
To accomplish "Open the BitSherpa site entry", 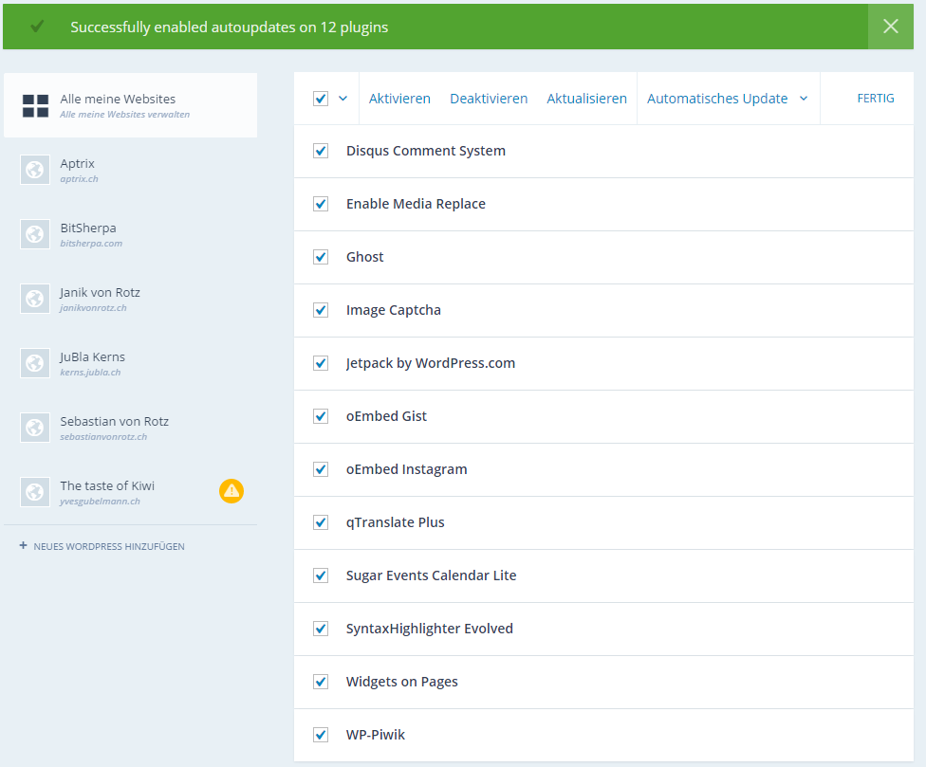I will [x=131, y=234].
